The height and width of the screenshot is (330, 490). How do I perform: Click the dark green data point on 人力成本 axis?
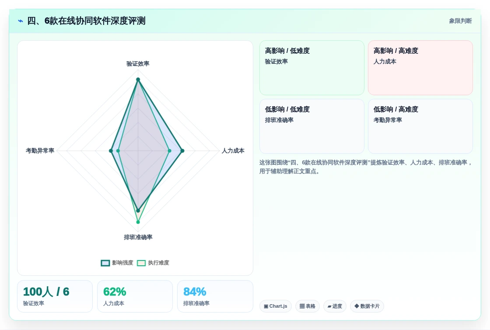pyautogui.click(x=182, y=151)
